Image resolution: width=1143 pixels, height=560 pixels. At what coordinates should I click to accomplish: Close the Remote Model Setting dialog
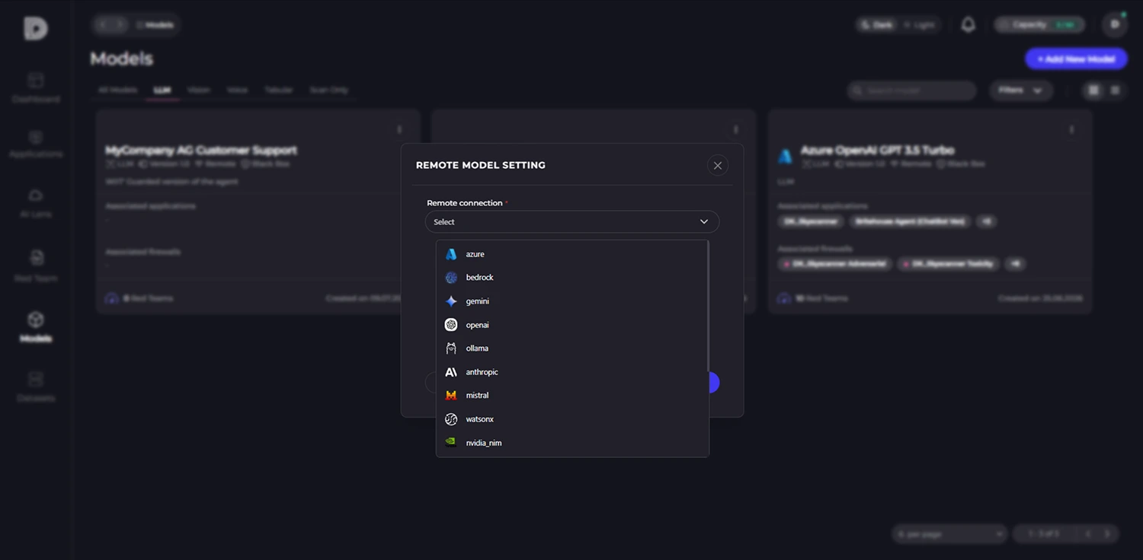pos(717,165)
